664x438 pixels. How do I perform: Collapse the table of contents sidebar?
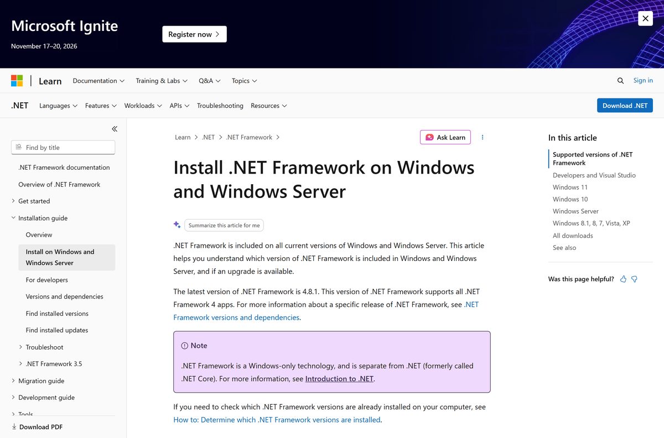point(115,129)
